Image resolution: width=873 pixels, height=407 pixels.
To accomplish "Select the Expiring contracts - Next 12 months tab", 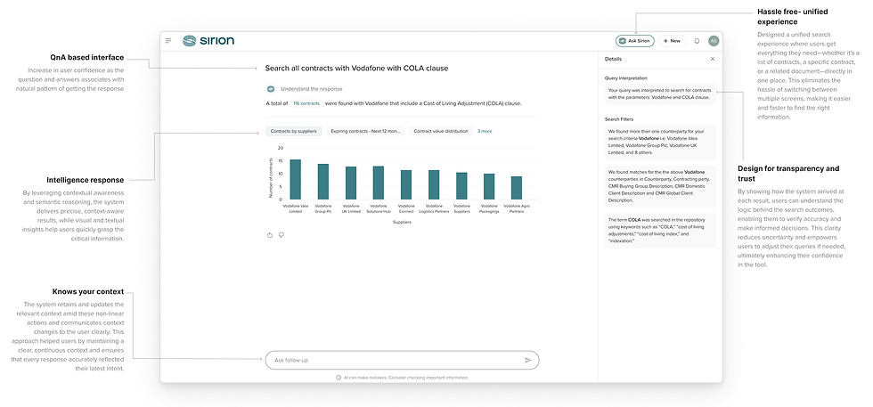I will [x=365, y=132].
